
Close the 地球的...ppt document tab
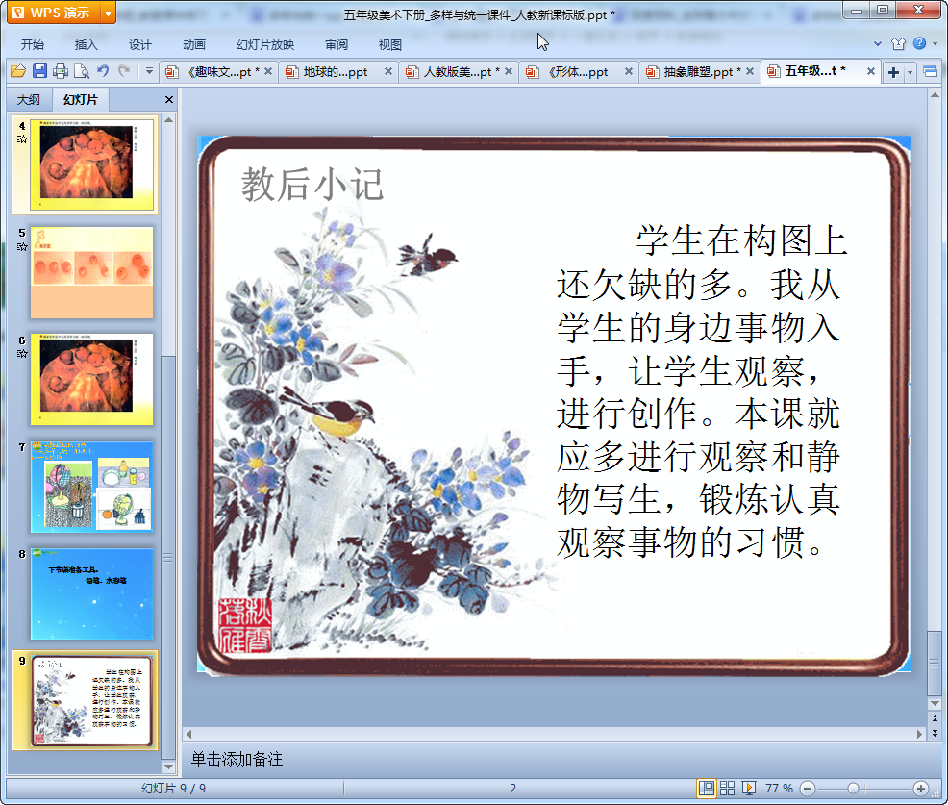(388, 71)
